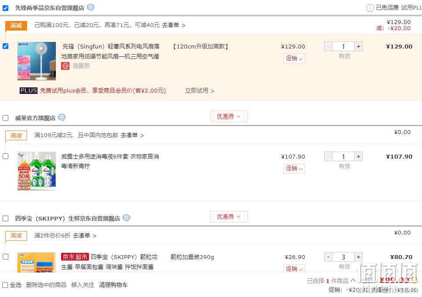Click the quantity field of 威露士 disinfectant set
Image resolution: width=422 pixels, height=297 pixels.
click(343, 156)
